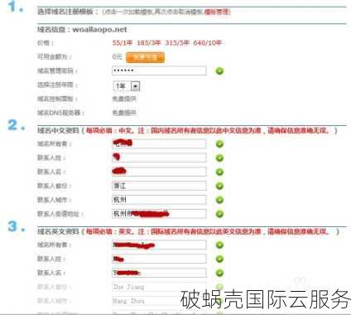
Task: Click the English-section 联系人姓 surname field
Action: [159, 259]
